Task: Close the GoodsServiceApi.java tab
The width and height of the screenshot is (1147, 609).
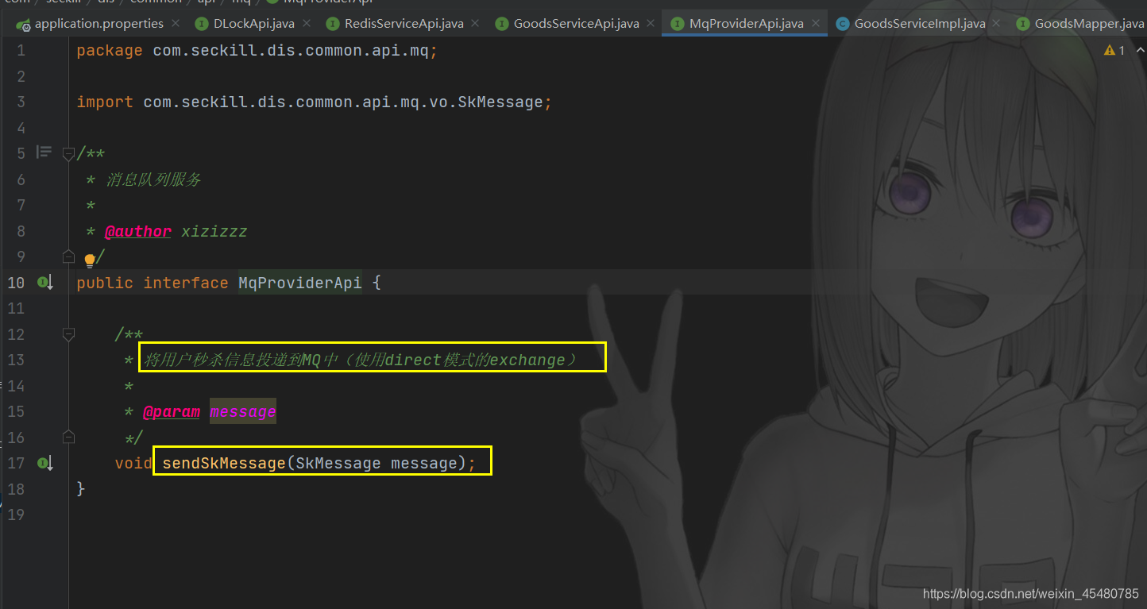Action: click(x=651, y=24)
